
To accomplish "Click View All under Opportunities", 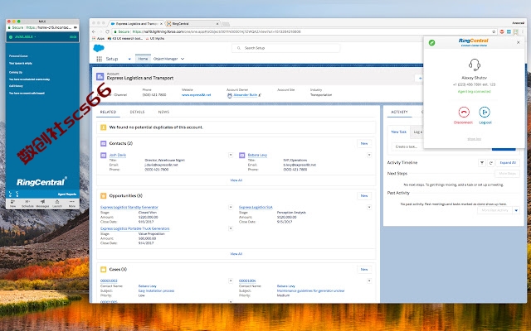I will coord(236,254).
